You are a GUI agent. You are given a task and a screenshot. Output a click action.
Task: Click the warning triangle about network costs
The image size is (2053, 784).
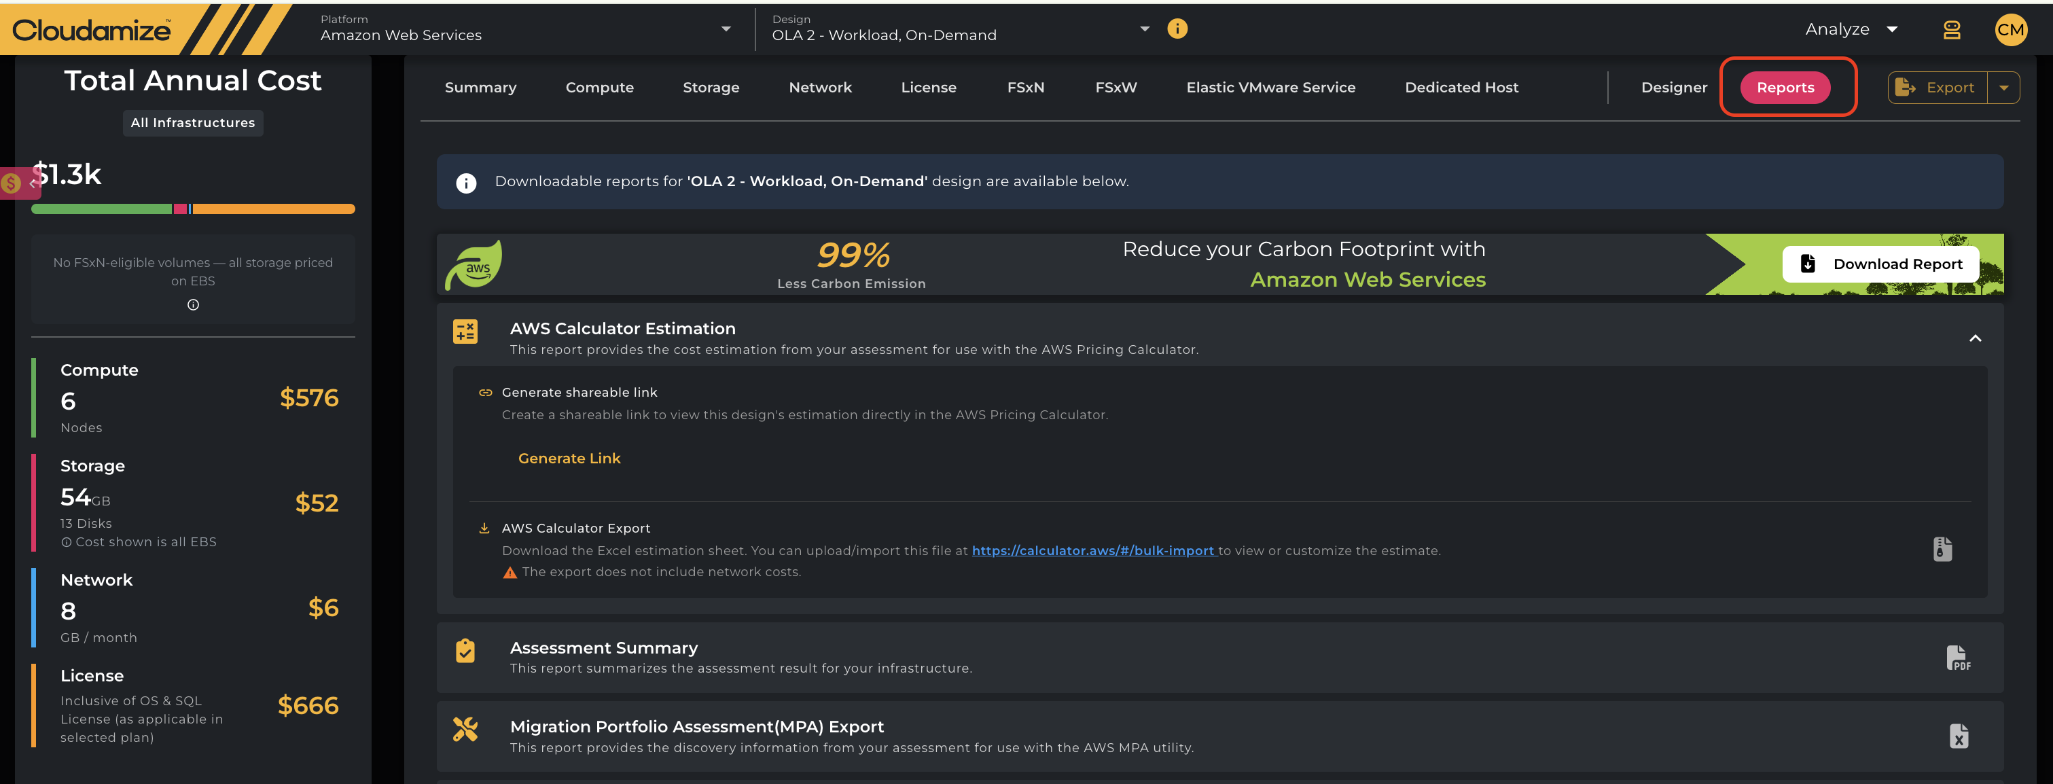(x=510, y=572)
